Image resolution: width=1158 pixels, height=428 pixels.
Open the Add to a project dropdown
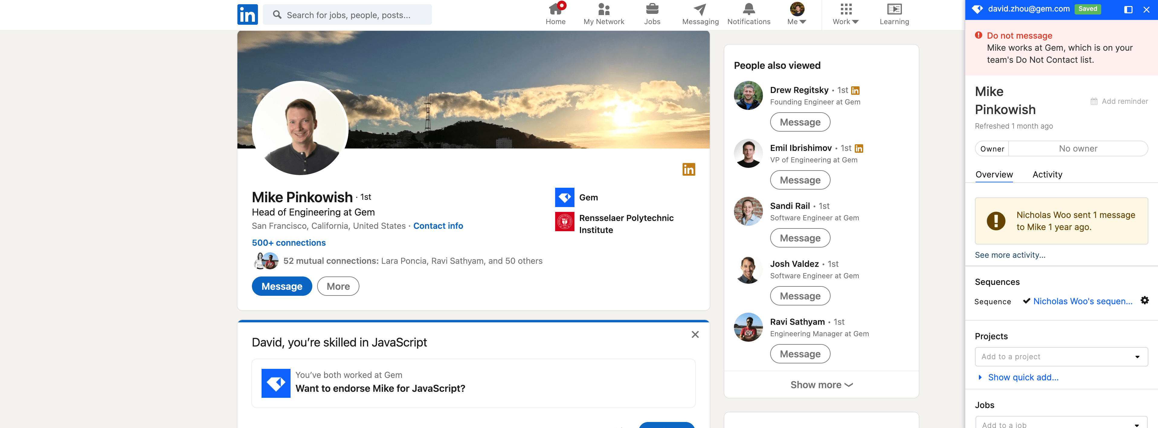coord(1061,356)
